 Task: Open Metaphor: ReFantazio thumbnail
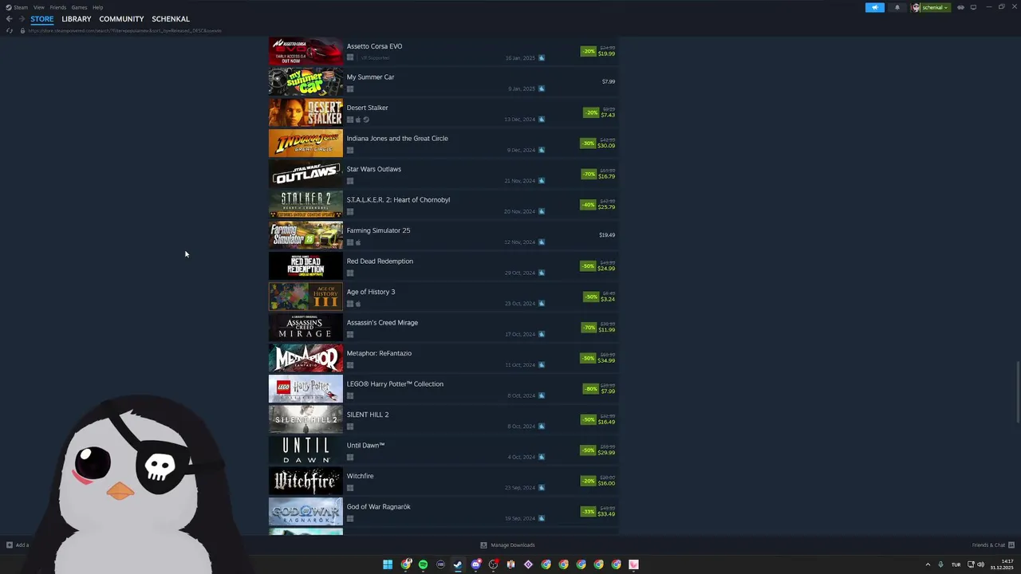point(306,358)
